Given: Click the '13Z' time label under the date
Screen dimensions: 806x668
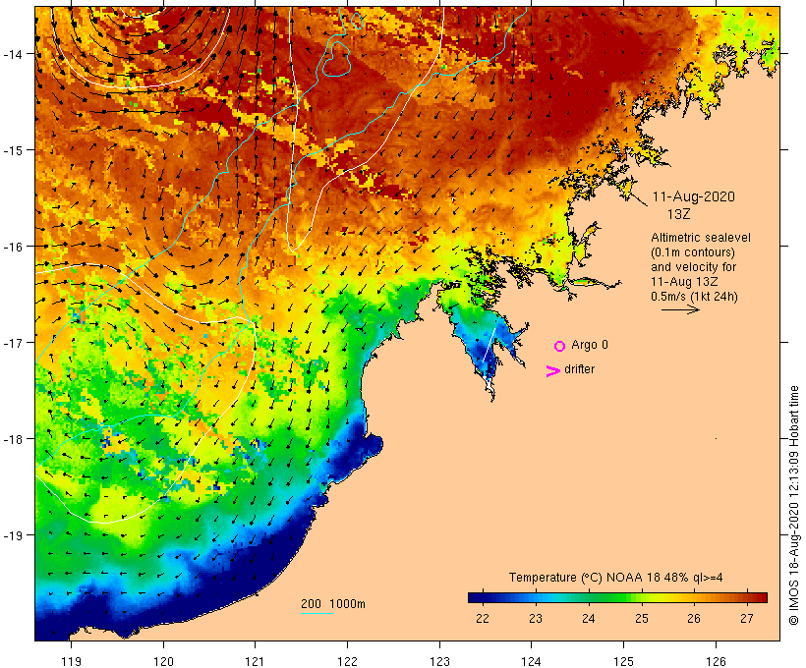Looking at the screenshot, I should [x=678, y=214].
